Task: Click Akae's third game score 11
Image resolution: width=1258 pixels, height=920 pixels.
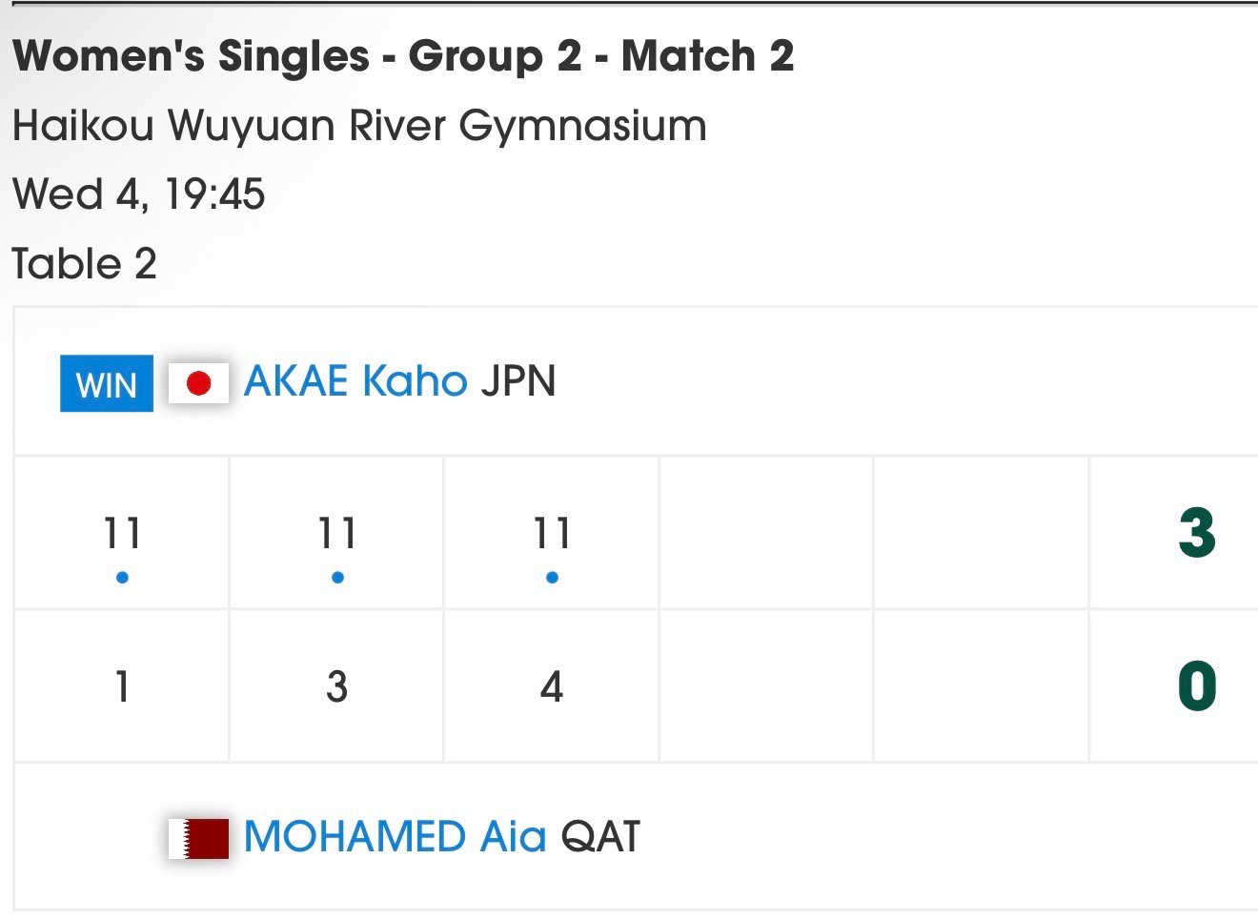Action: click(x=552, y=533)
